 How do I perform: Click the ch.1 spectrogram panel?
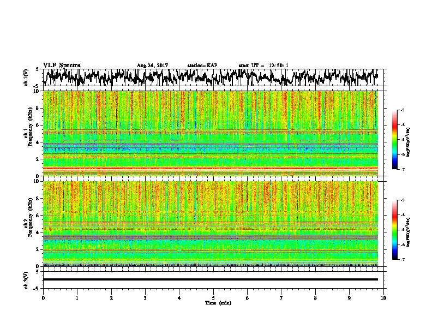[211, 133]
